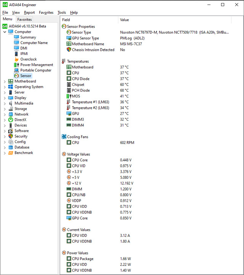This screenshot has height=275, width=244.
Task: Click the Cooling Fans fan icon
Action: click(64, 137)
